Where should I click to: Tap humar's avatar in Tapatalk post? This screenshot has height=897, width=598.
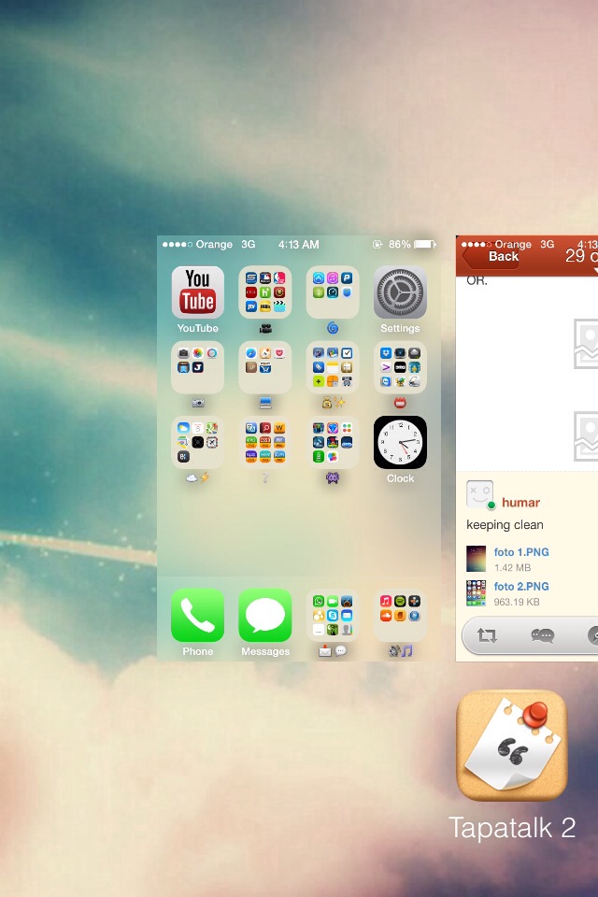tap(480, 494)
